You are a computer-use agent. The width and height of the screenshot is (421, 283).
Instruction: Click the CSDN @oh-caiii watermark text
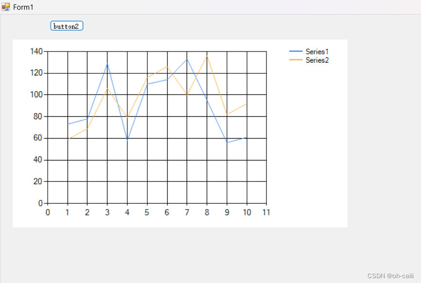tap(390, 276)
